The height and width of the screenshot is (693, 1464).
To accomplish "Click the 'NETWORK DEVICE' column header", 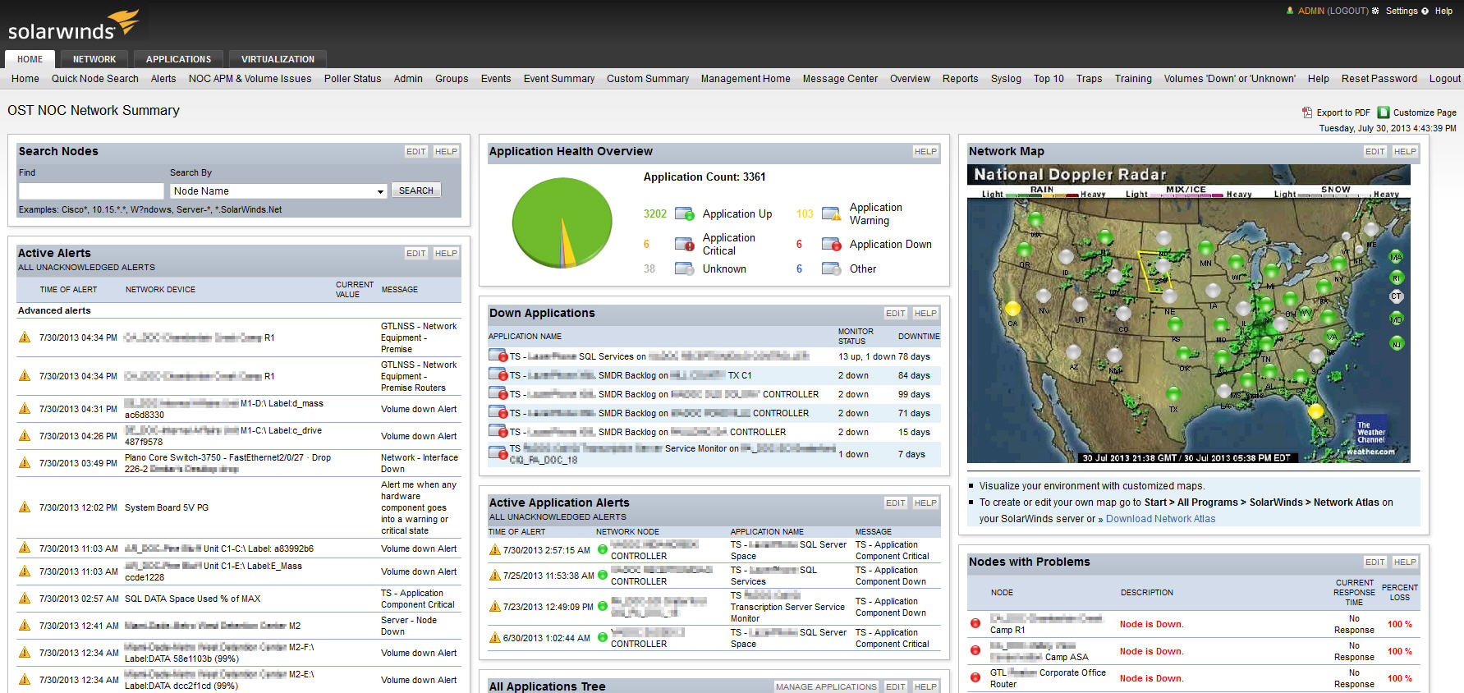I will (160, 290).
